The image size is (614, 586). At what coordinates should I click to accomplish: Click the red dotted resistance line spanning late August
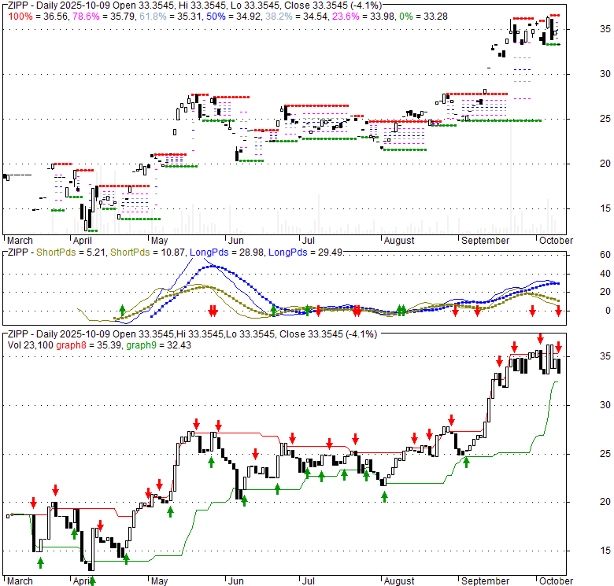(x=477, y=94)
